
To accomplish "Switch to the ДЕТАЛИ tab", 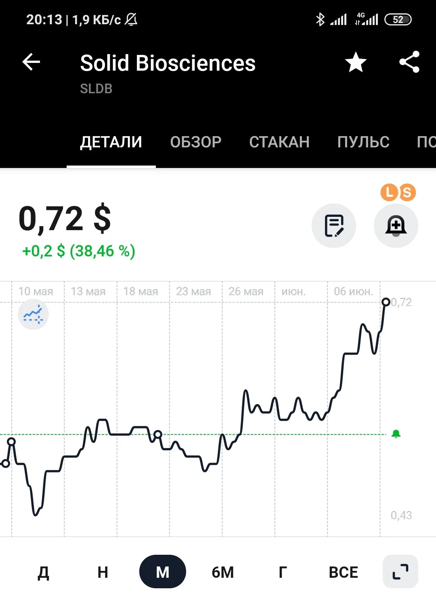I will click(111, 142).
